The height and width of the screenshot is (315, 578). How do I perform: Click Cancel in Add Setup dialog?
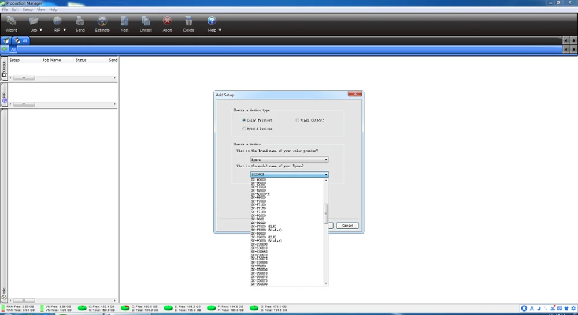(x=347, y=226)
